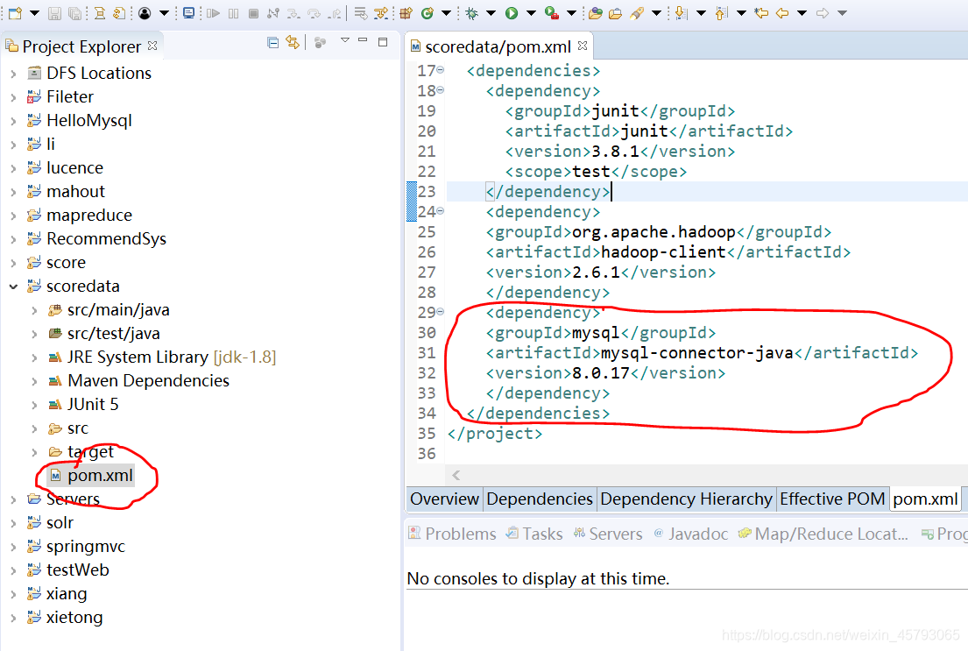
Task: Click the Resume debug icon
Action: pyautogui.click(x=213, y=13)
